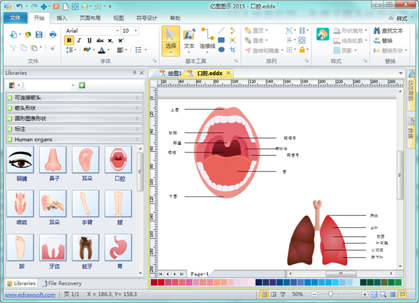The height and width of the screenshot is (303, 419).
Task: Insert the 眼睛 eye shape
Action: [20, 160]
